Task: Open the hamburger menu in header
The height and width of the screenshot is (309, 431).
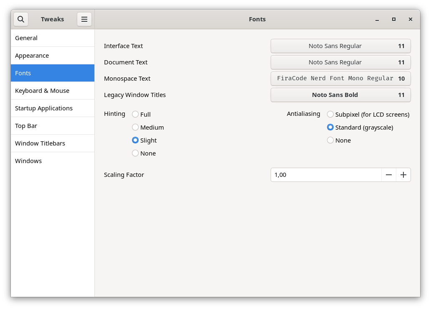Action: pos(84,19)
